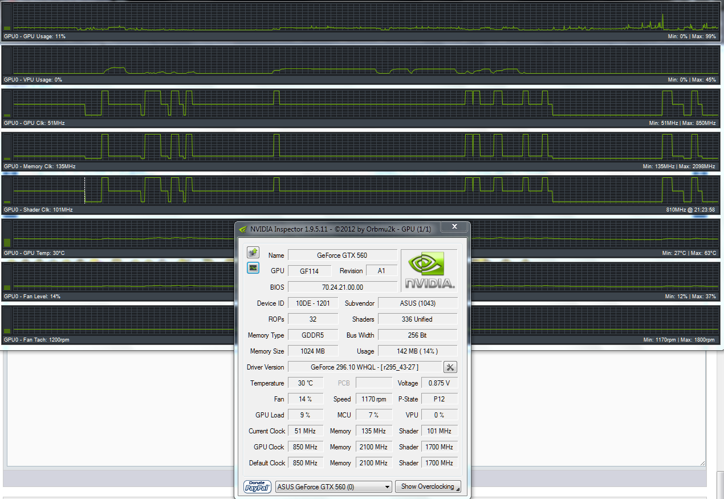The image size is (724, 499).
Task: Click the Shaders field '336 Unified'
Action: 418,319
